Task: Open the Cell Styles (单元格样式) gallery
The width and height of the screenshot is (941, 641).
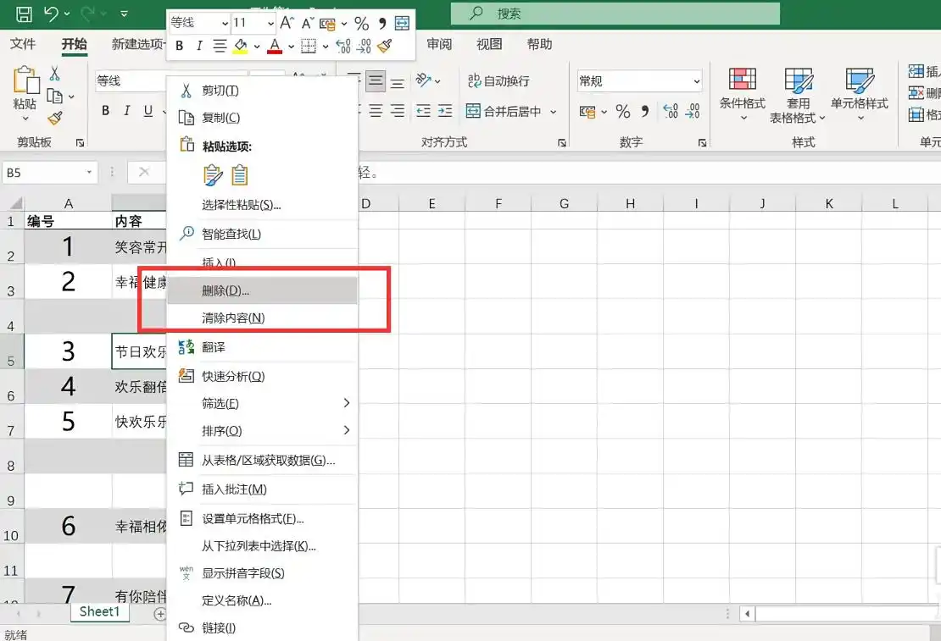Action: coord(860,93)
